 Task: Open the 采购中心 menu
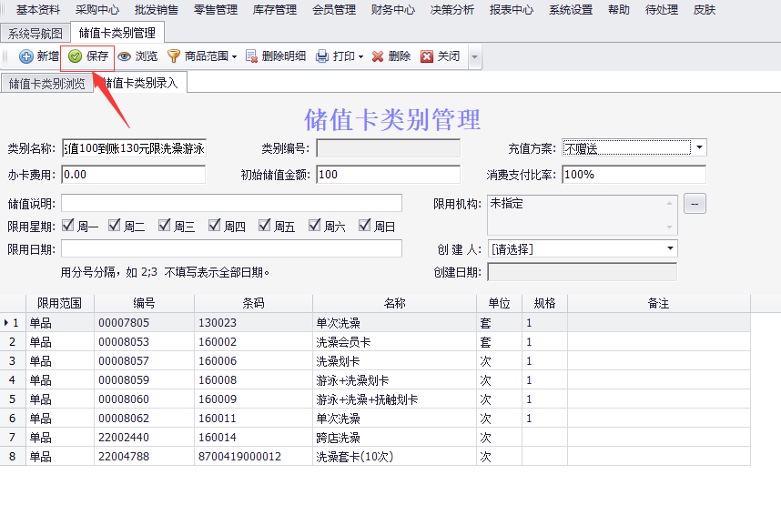[x=97, y=9]
